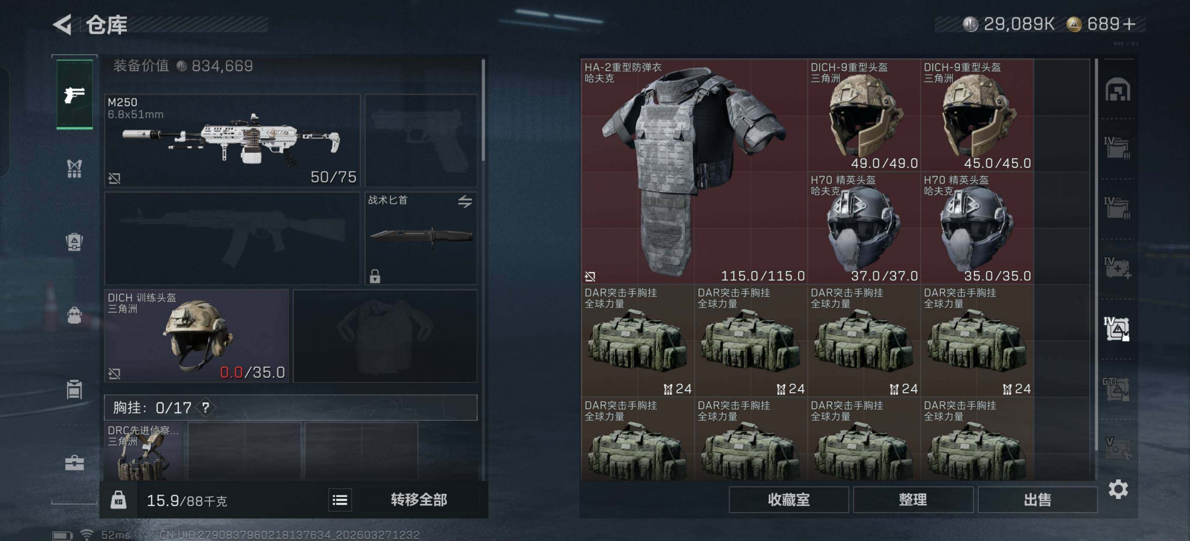Open the level IV medical storage icon

pyautogui.click(x=1117, y=268)
